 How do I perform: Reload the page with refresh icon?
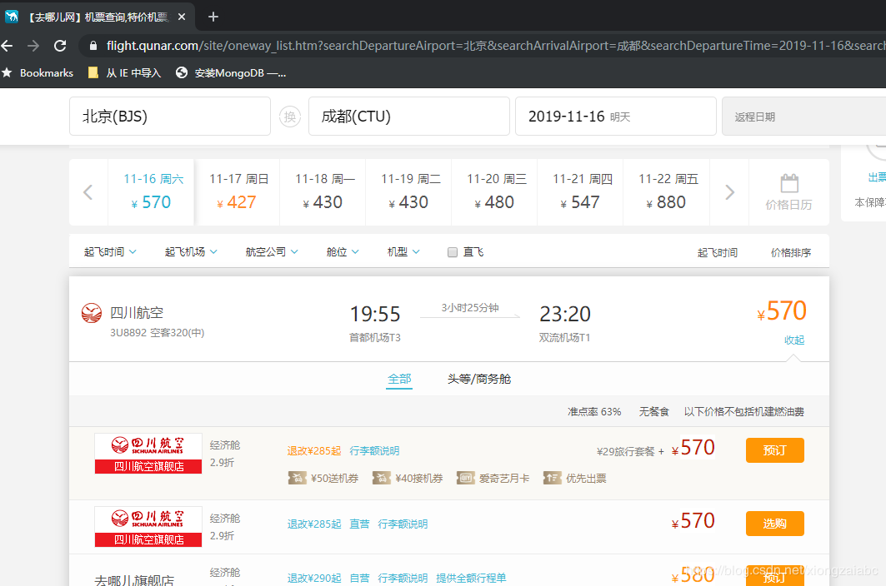[60, 46]
